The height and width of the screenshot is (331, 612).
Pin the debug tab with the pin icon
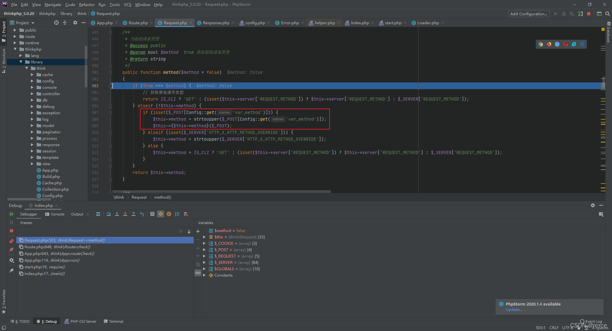click(11, 271)
